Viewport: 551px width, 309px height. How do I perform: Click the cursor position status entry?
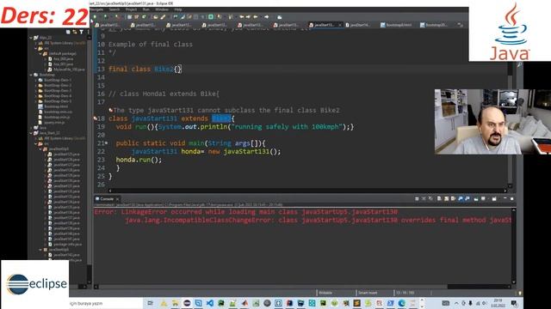(x=405, y=293)
